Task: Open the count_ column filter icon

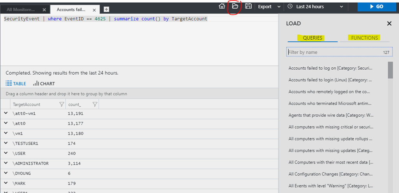Action: click(95, 104)
